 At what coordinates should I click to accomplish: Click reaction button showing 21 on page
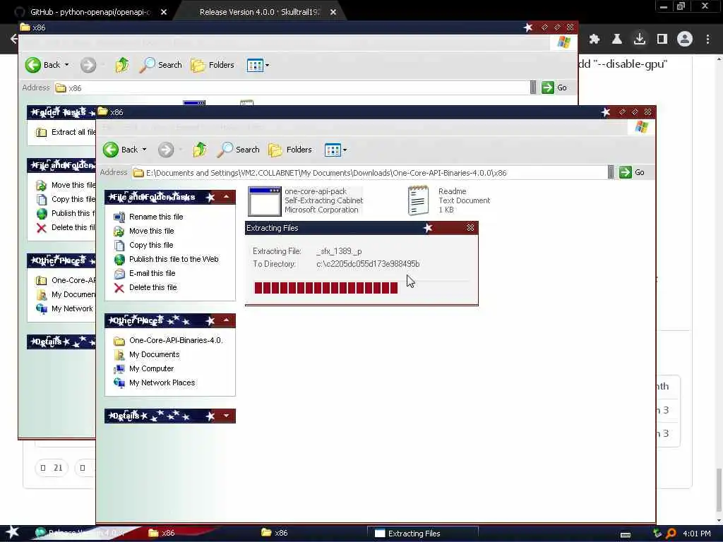click(51, 468)
